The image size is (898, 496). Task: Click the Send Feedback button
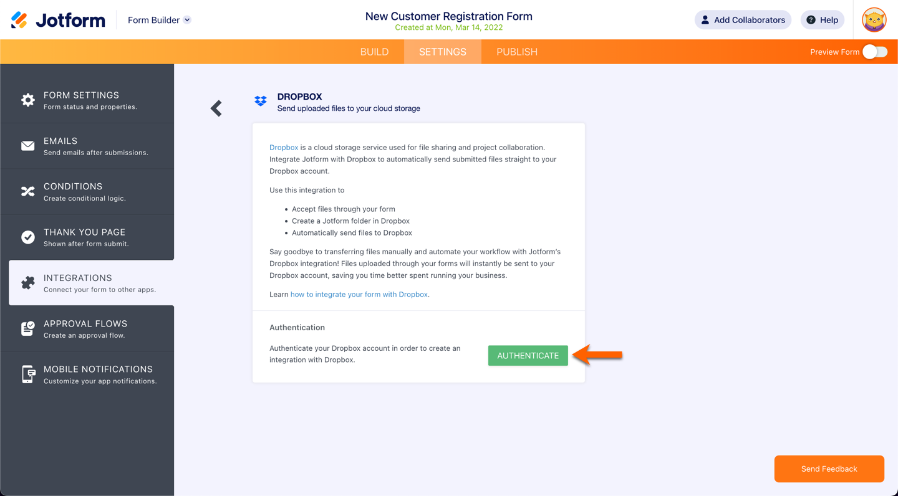[x=829, y=469]
